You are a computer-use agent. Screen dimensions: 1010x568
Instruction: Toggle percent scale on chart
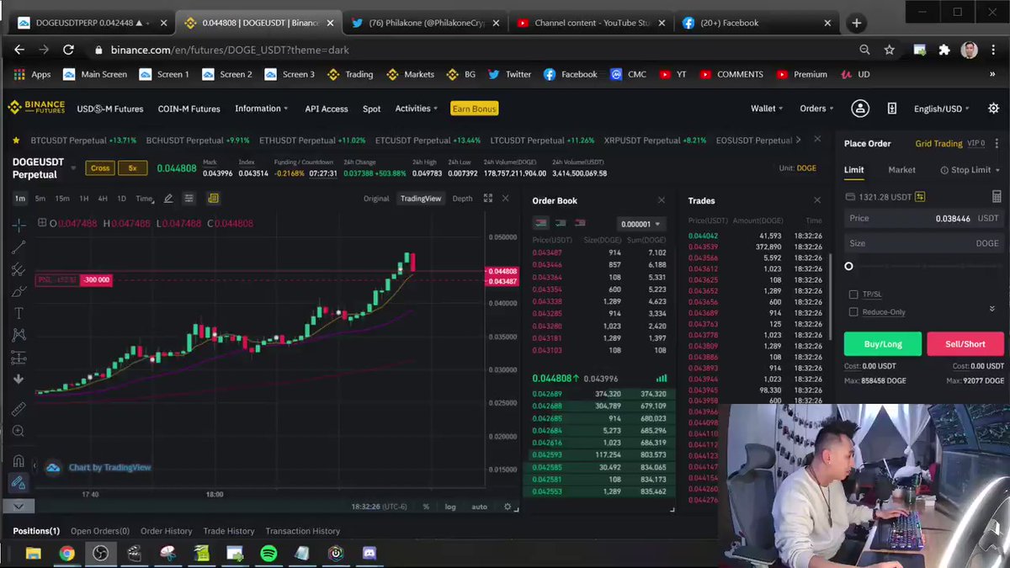pyautogui.click(x=426, y=507)
